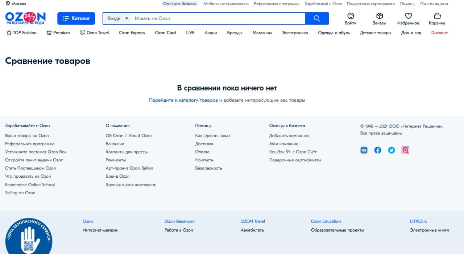Click Мобильное приложение link

pos(226,4)
